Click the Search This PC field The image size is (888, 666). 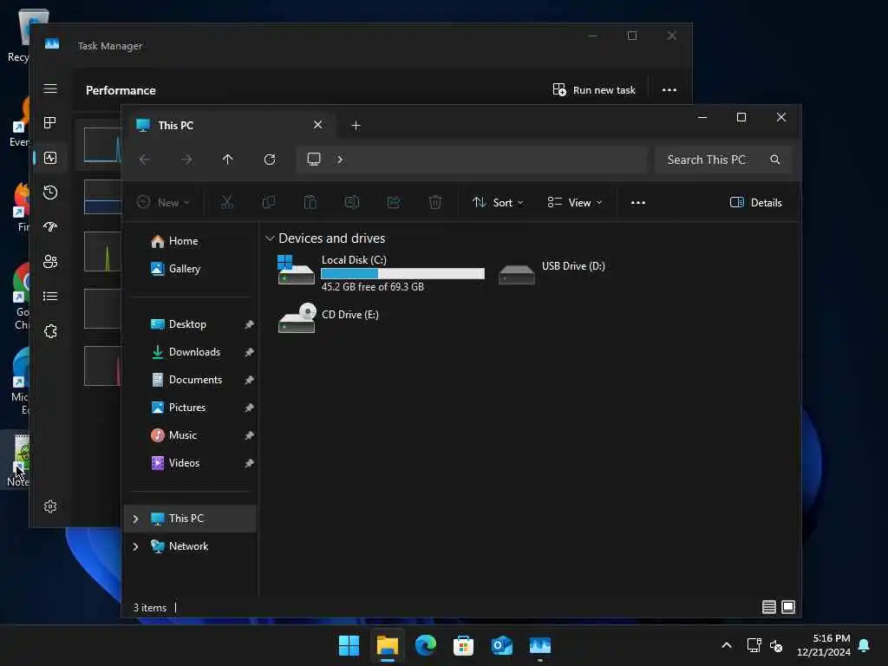click(723, 160)
